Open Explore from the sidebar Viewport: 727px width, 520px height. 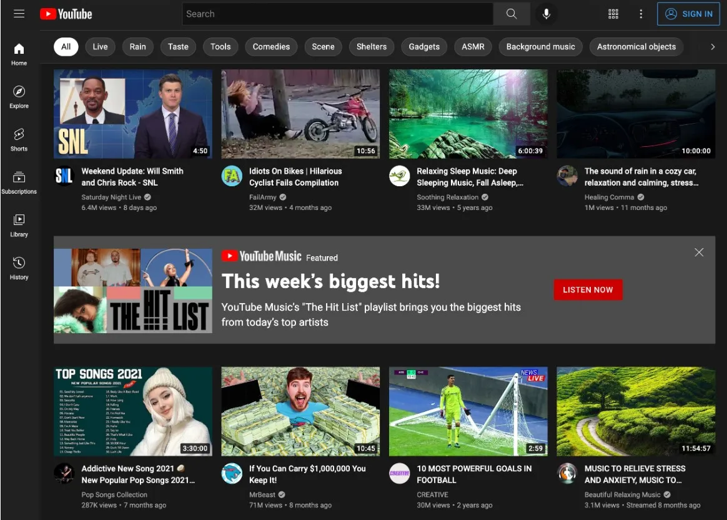point(19,97)
